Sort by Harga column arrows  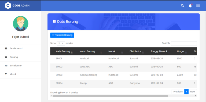[x=186, y=52]
